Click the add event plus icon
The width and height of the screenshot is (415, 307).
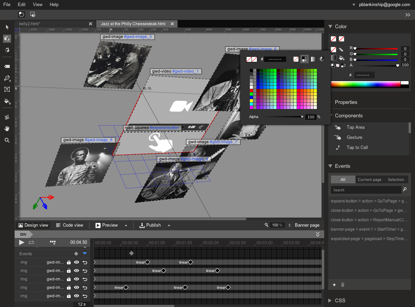[334, 285]
